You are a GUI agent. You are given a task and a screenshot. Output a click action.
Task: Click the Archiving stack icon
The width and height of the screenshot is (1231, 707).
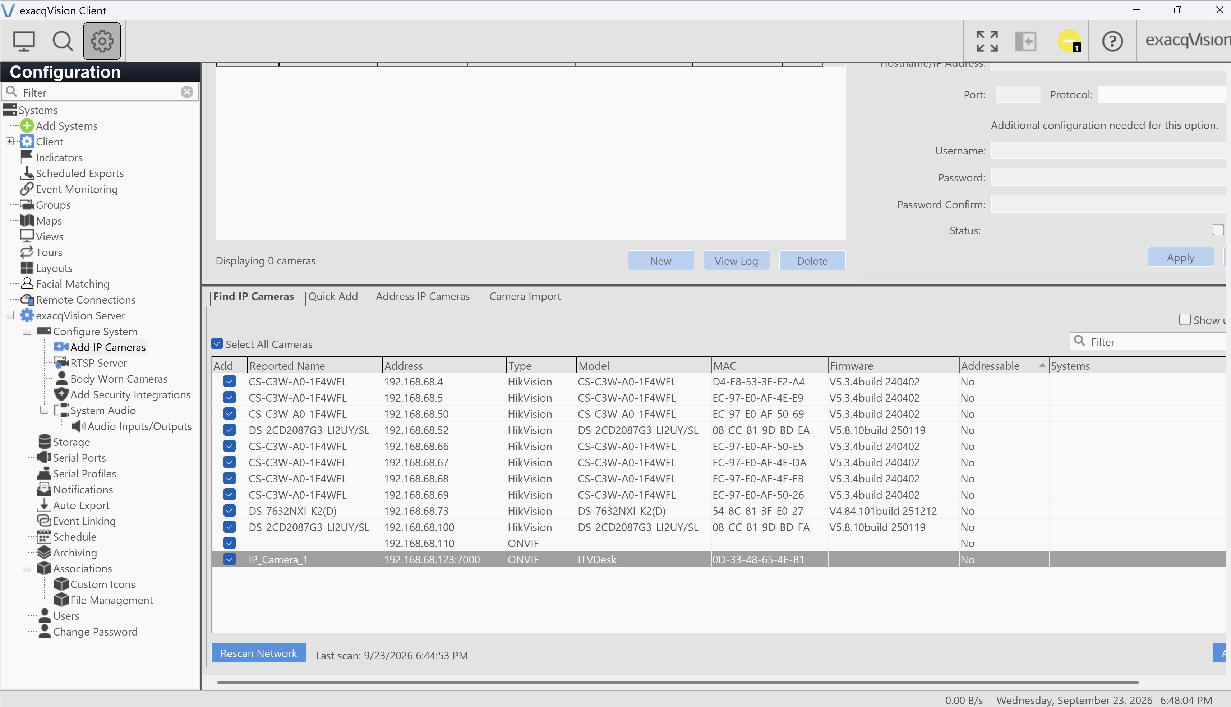pyautogui.click(x=44, y=552)
